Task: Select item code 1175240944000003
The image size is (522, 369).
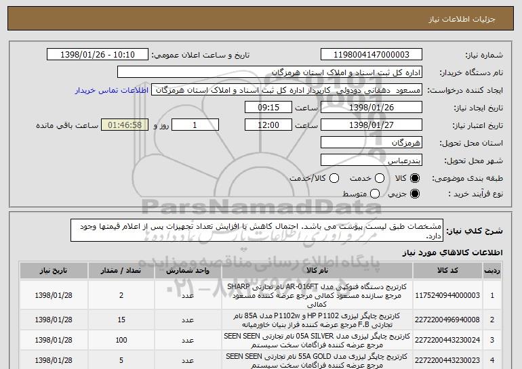Action: pos(447,295)
